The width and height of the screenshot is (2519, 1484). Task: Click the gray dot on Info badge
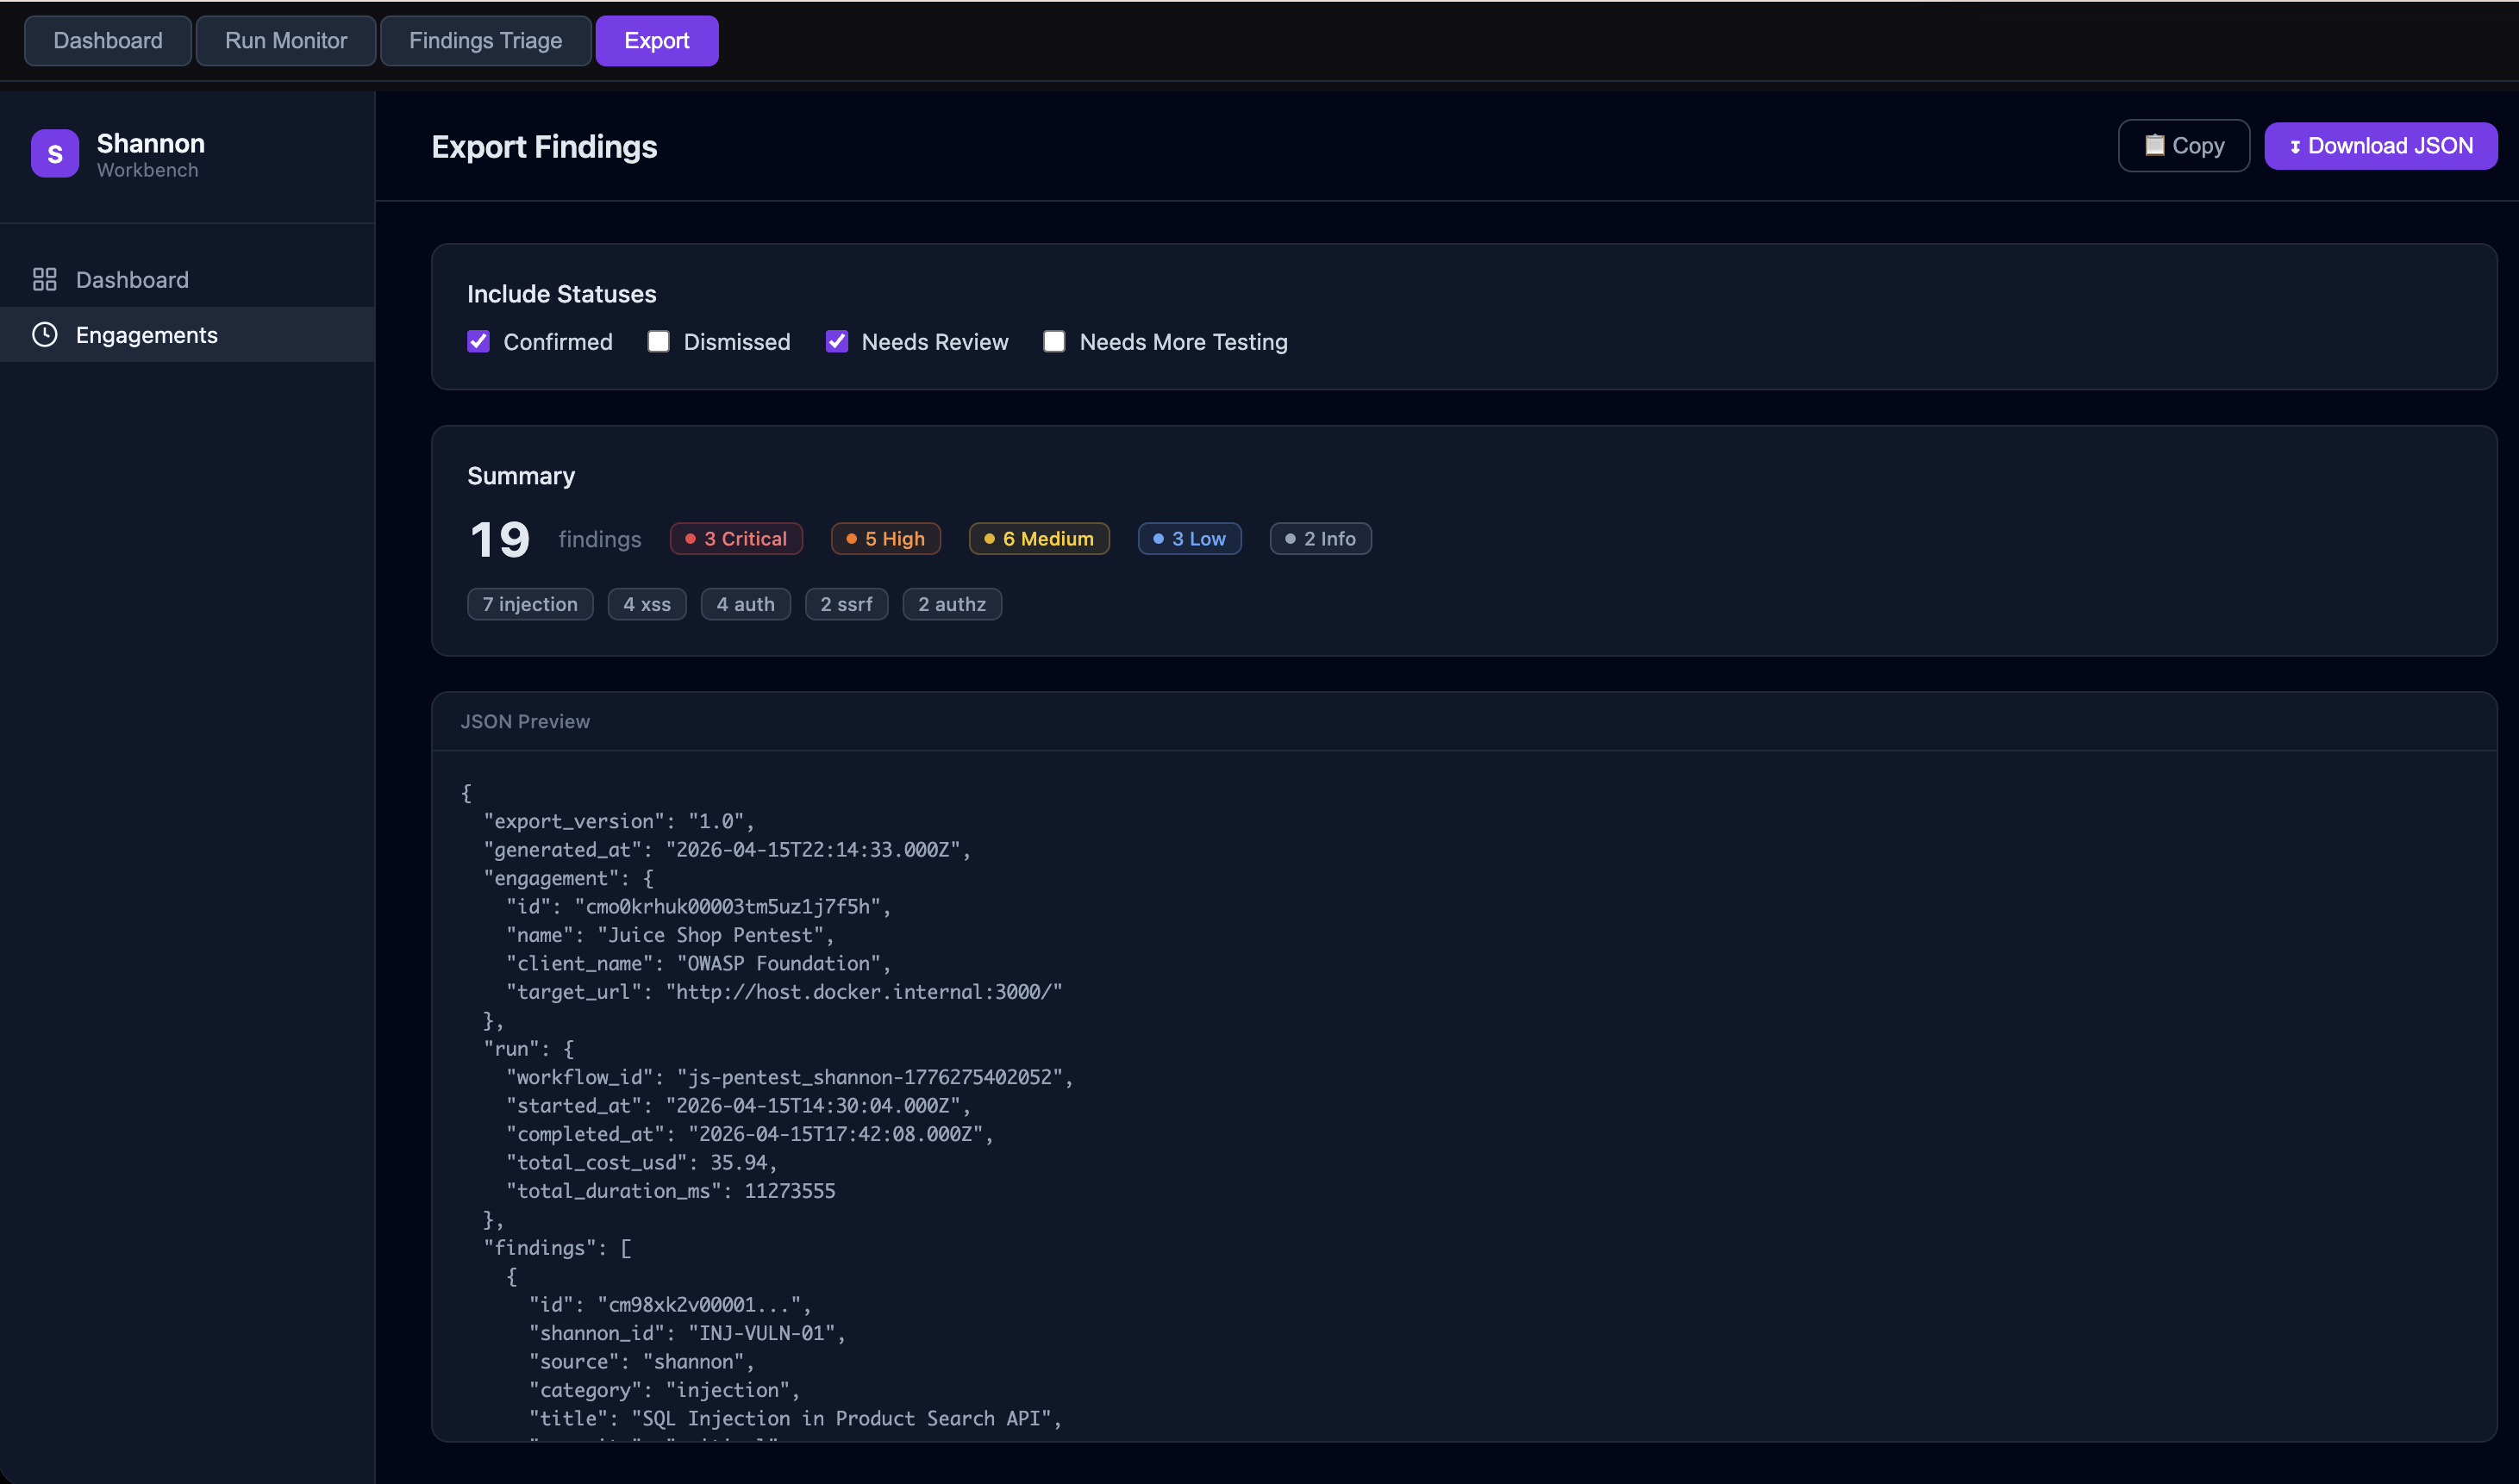click(1291, 539)
